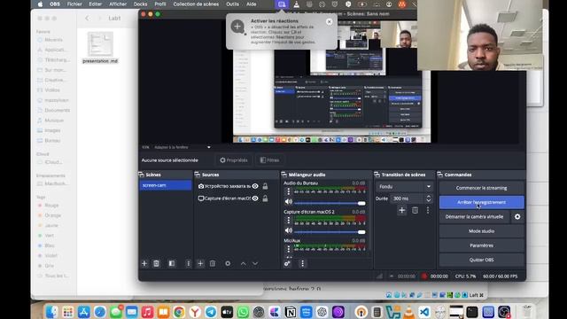Viewport: 567px width, 319px height.
Task: Undock the Mélangeur audio panel header icon
Action: click(283, 175)
